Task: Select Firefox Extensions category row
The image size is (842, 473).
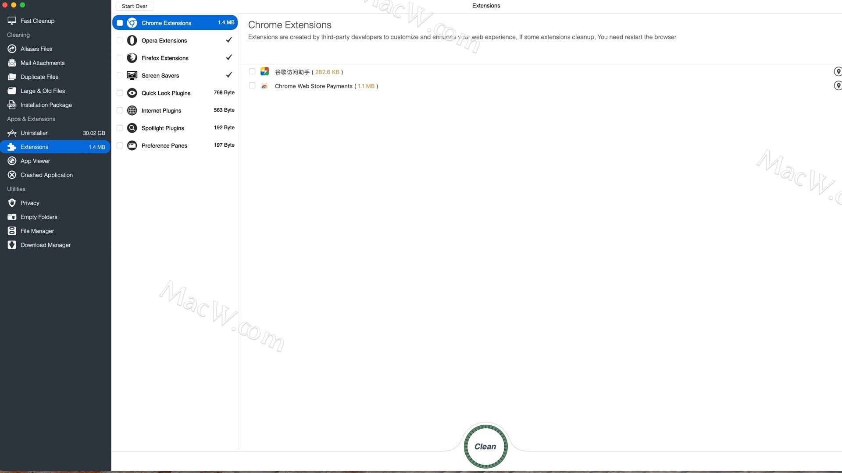Action: 175,58
